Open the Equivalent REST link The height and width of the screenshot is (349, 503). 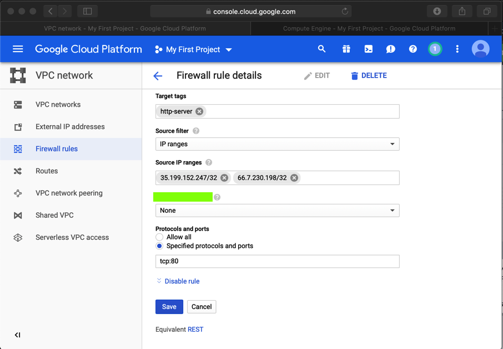tap(195, 330)
